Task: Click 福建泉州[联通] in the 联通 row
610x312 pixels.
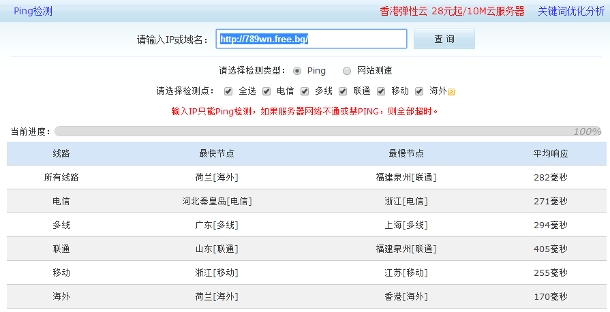Action: 406,249
